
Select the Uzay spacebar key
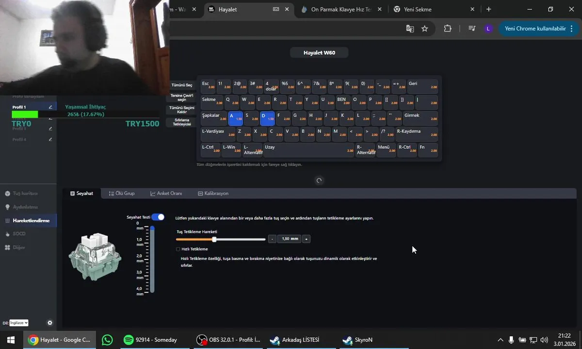click(x=308, y=150)
